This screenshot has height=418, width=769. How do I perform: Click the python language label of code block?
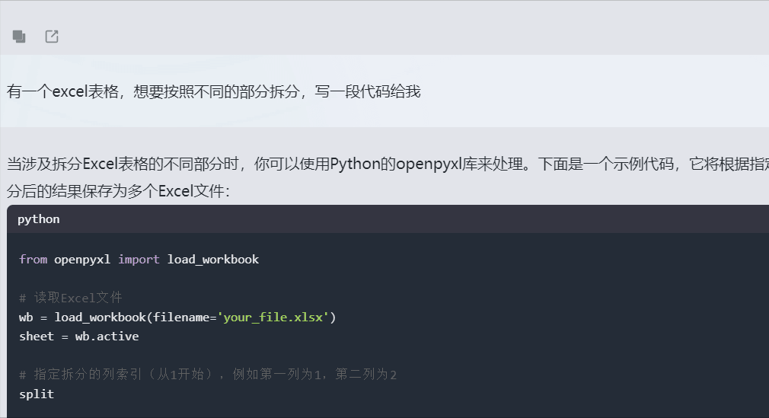39,219
